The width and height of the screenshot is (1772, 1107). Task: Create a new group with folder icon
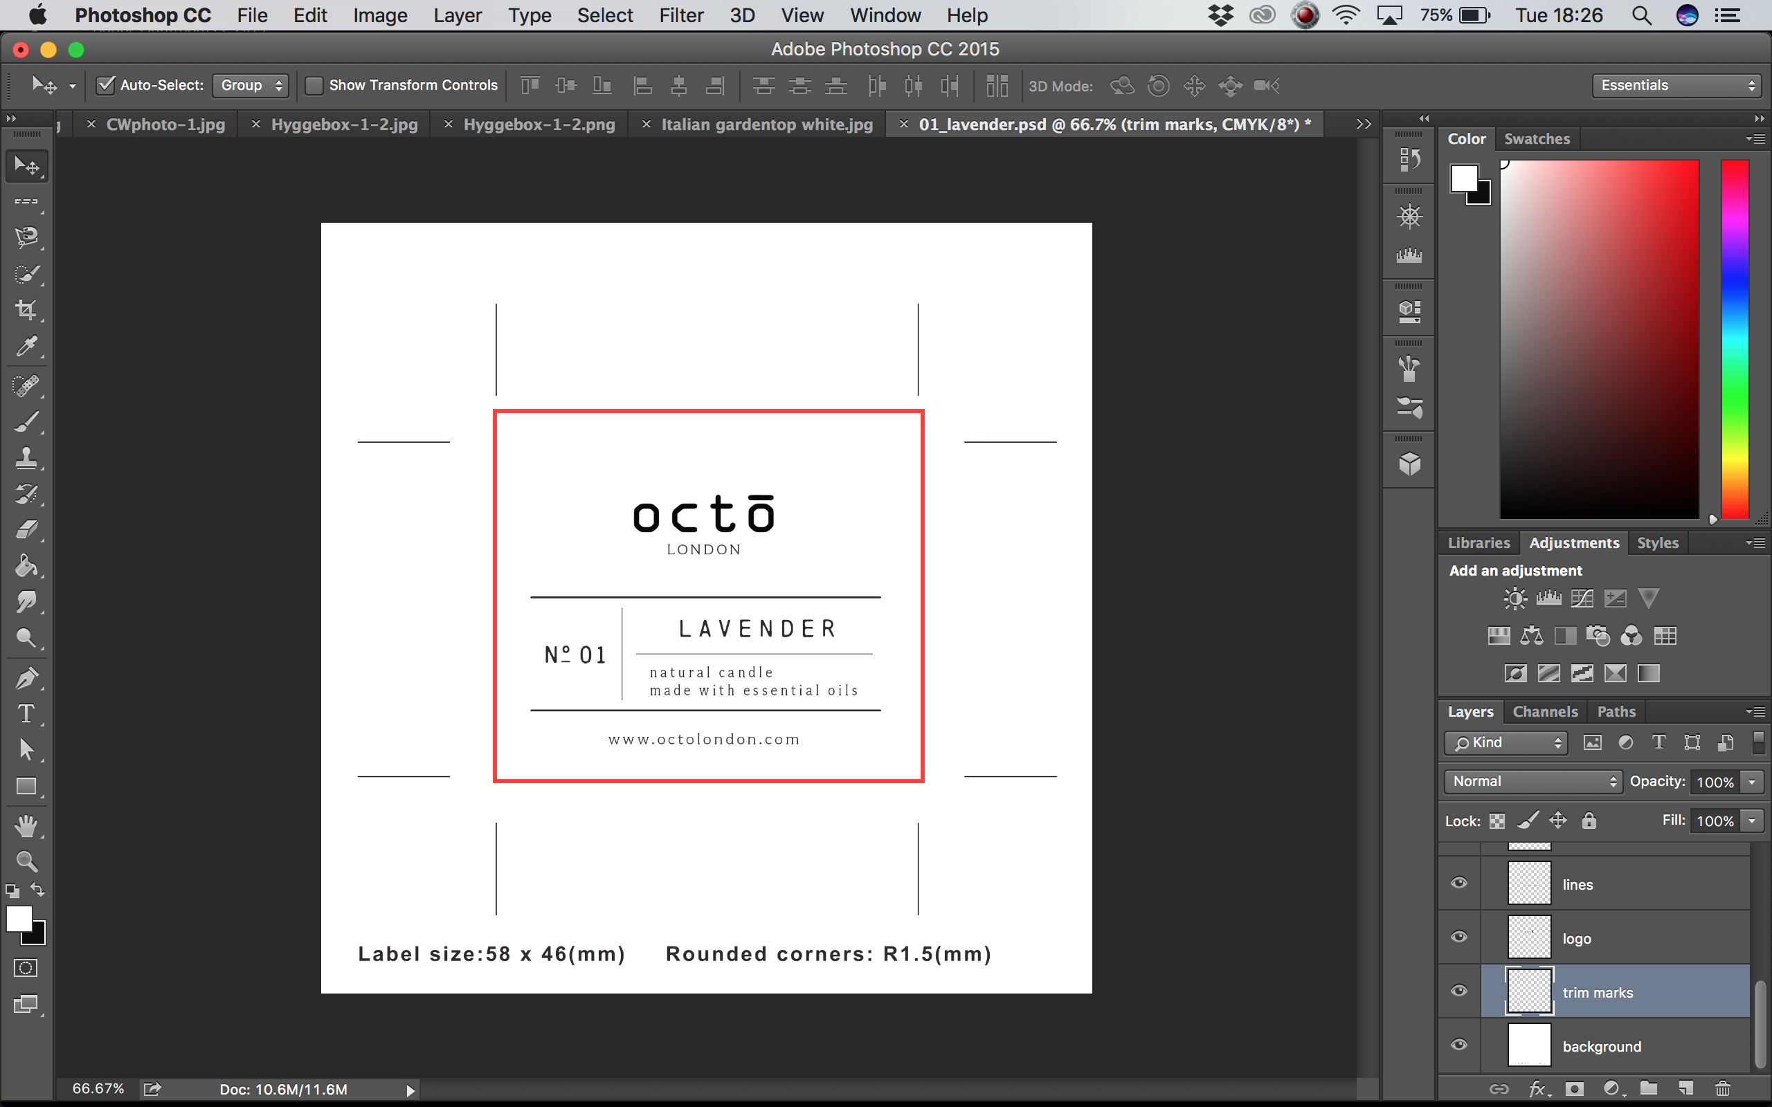1648,1089
